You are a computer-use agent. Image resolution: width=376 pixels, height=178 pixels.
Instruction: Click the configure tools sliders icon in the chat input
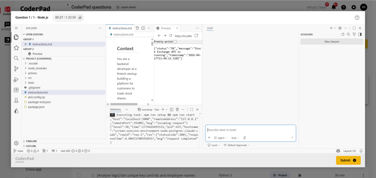point(245,138)
